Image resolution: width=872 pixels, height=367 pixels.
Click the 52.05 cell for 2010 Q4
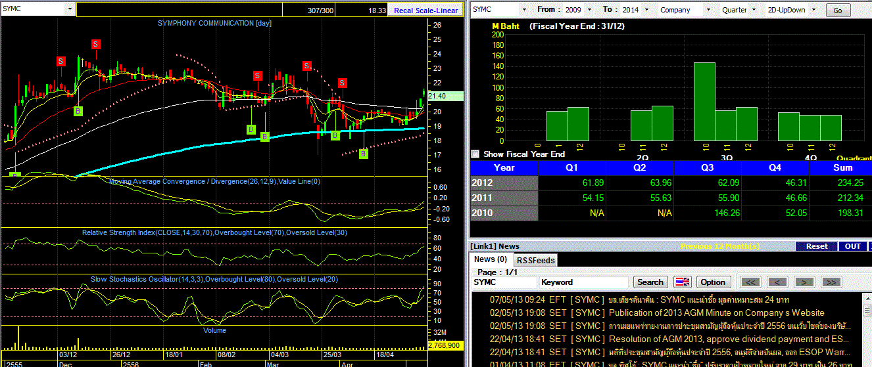click(x=775, y=213)
